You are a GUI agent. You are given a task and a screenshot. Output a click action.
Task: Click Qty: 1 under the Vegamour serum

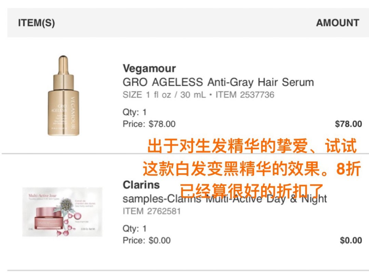point(135,112)
